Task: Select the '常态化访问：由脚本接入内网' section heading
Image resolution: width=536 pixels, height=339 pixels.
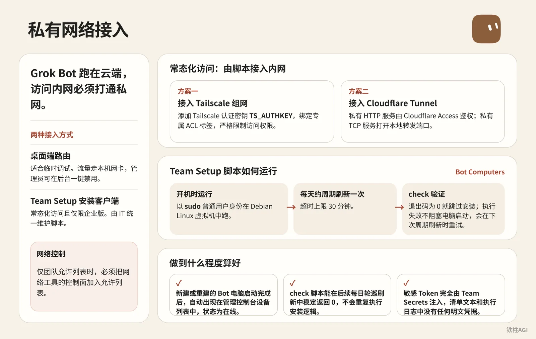Action: 228,69
